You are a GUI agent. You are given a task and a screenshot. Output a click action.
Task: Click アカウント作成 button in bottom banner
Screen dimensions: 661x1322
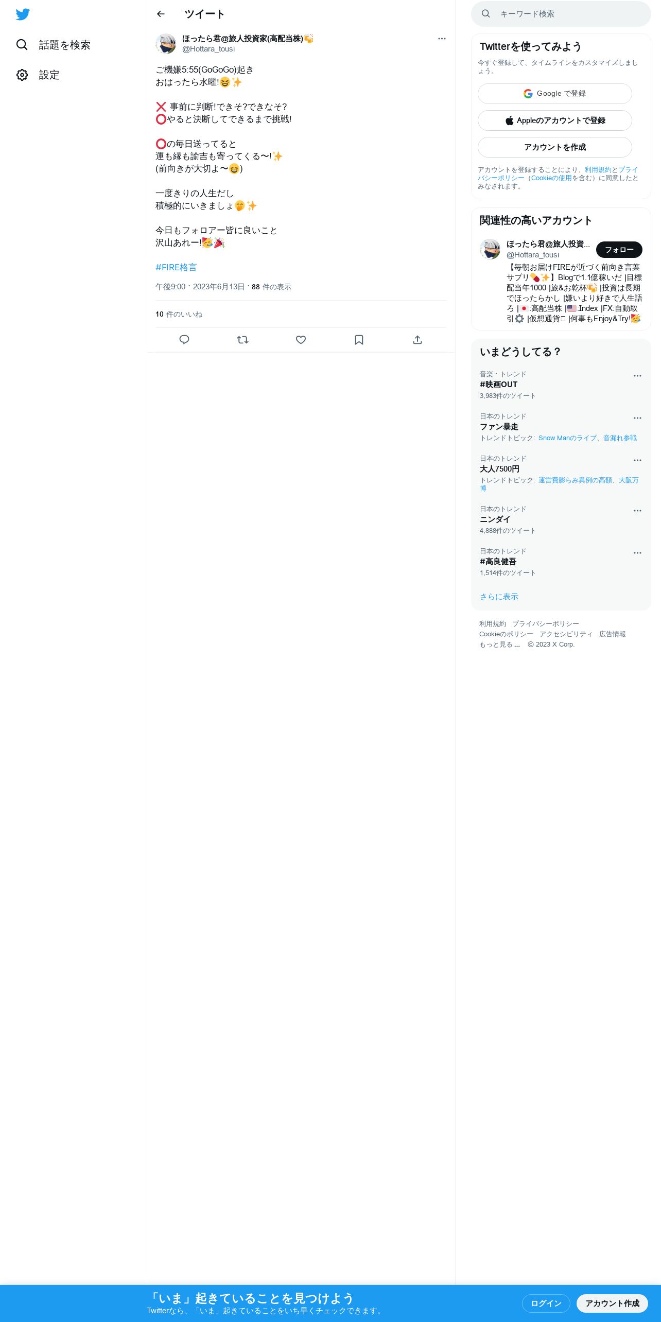pyautogui.click(x=612, y=1303)
